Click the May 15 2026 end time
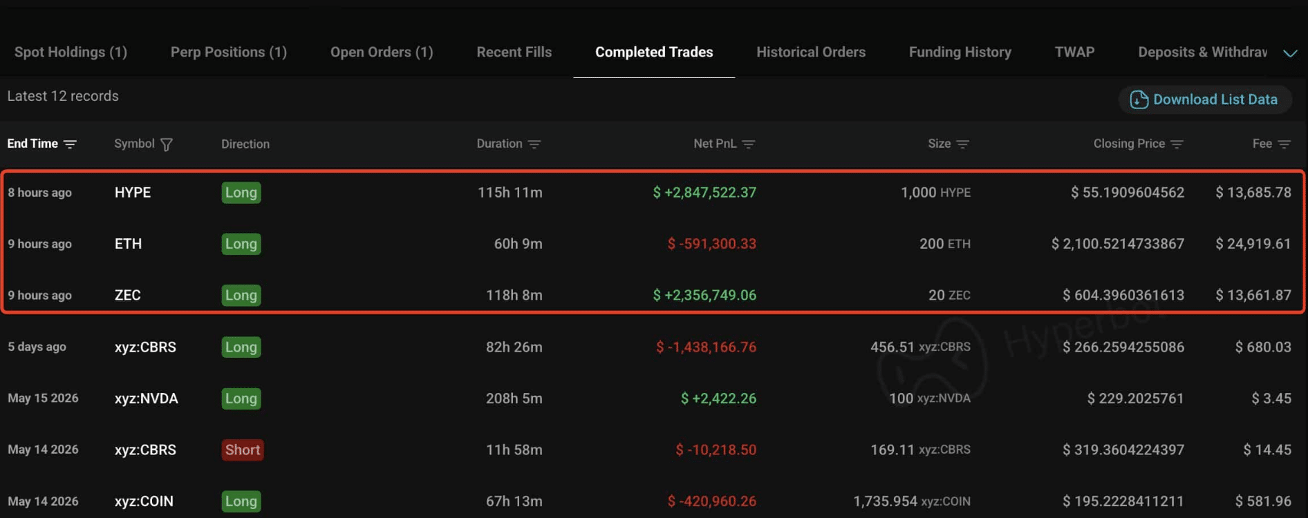The width and height of the screenshot is (1308, 518). pyautogui.click(x=43, y=399)
